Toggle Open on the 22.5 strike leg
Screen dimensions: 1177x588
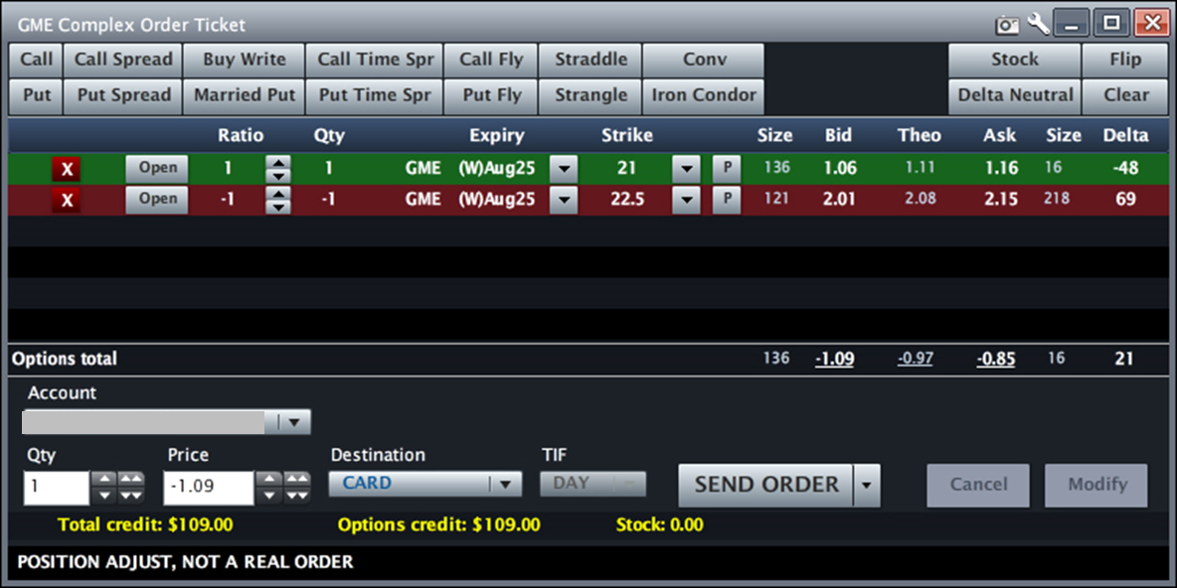(x=157, y=200)
